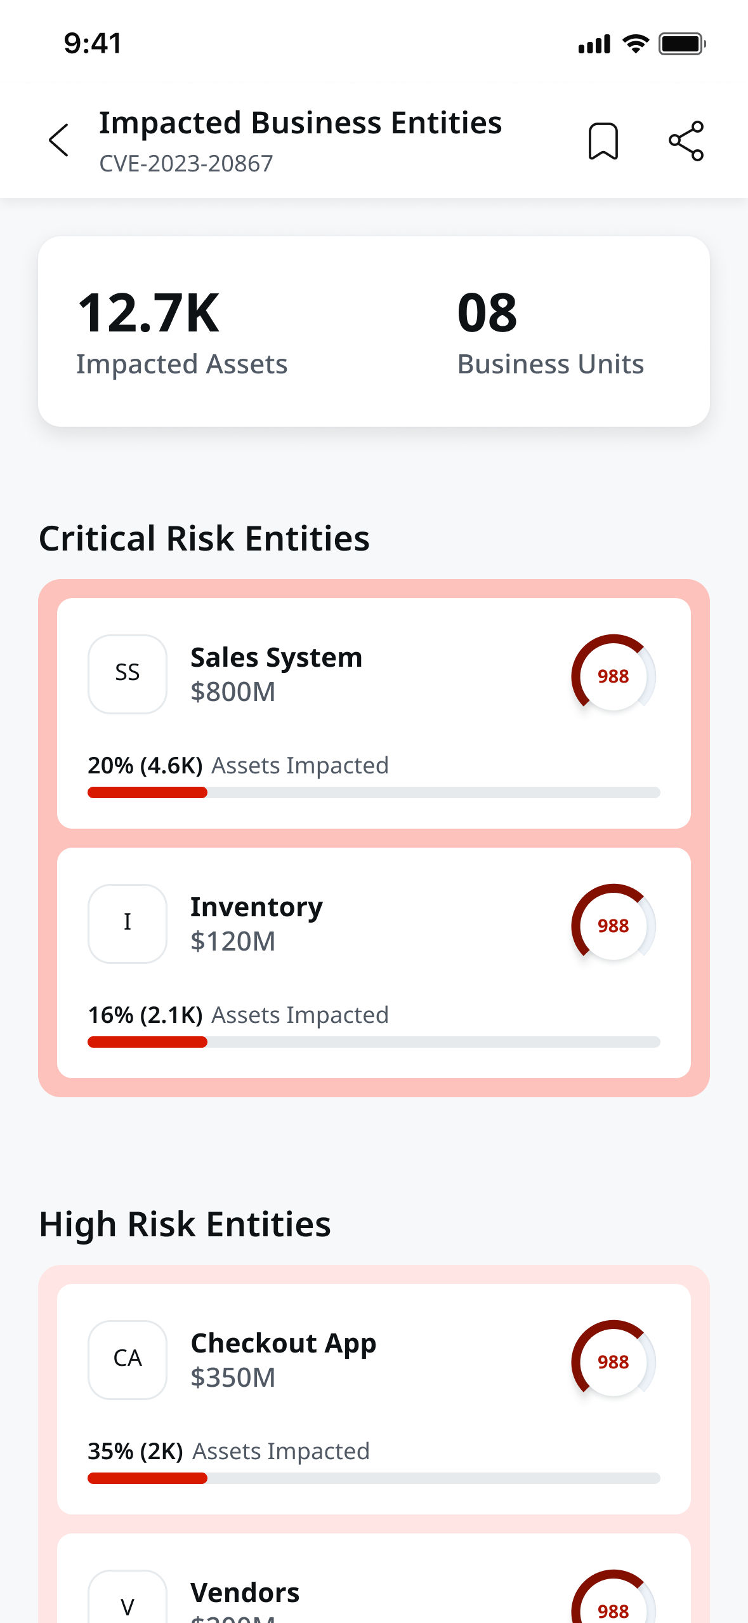This screenshot has width=748, height=1623.
Task: Tap the I avatar for Inventory
Action: (x=127, y=923)
